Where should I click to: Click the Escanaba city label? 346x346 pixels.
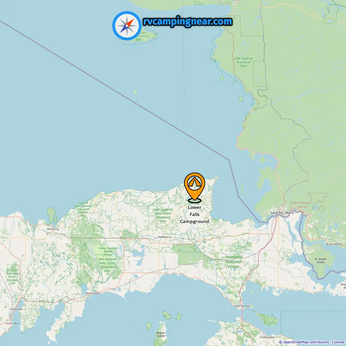pos(12,323)
